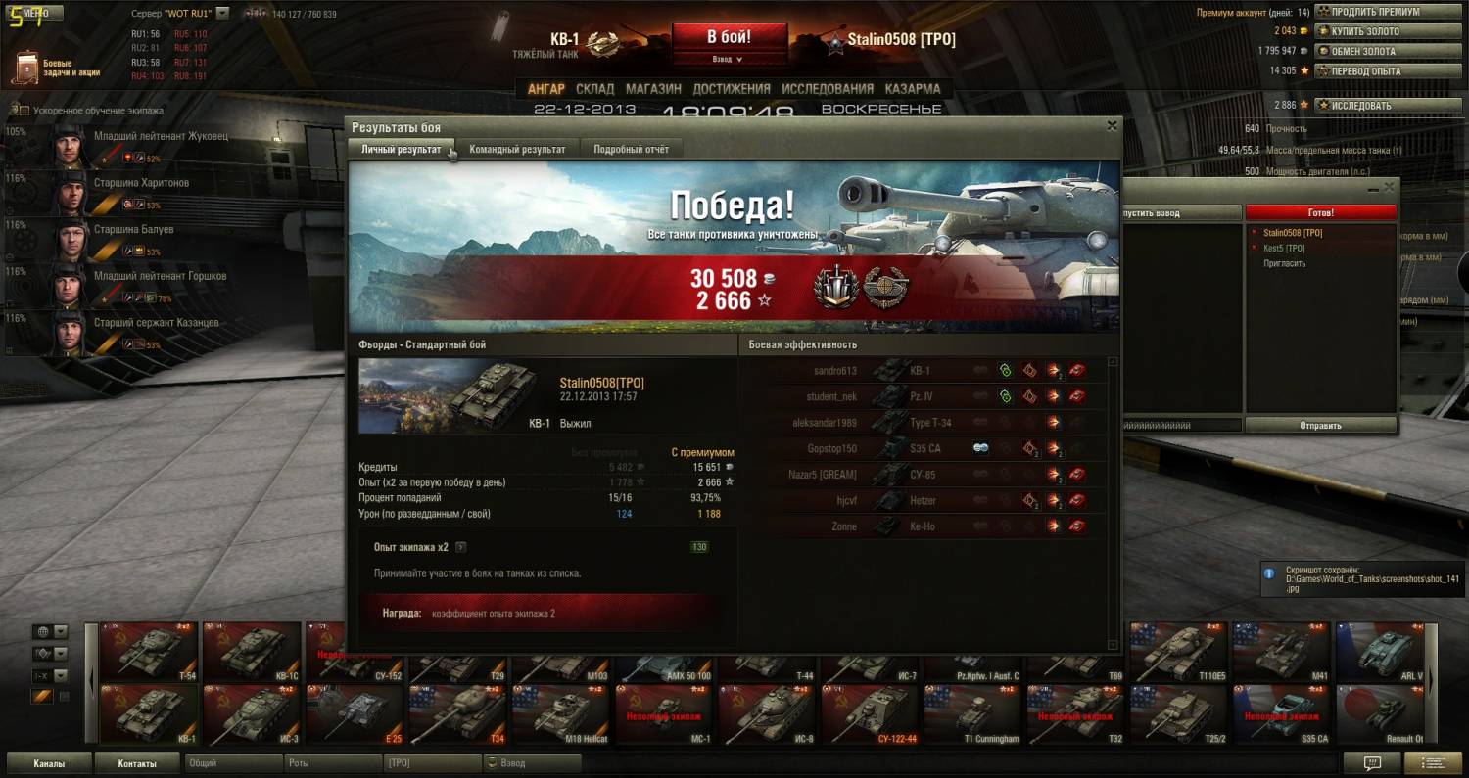Click the mastery badge next to first medal
Image resolution: width=1469 pixels, height=778 pixels.
(x=886, y=289)
